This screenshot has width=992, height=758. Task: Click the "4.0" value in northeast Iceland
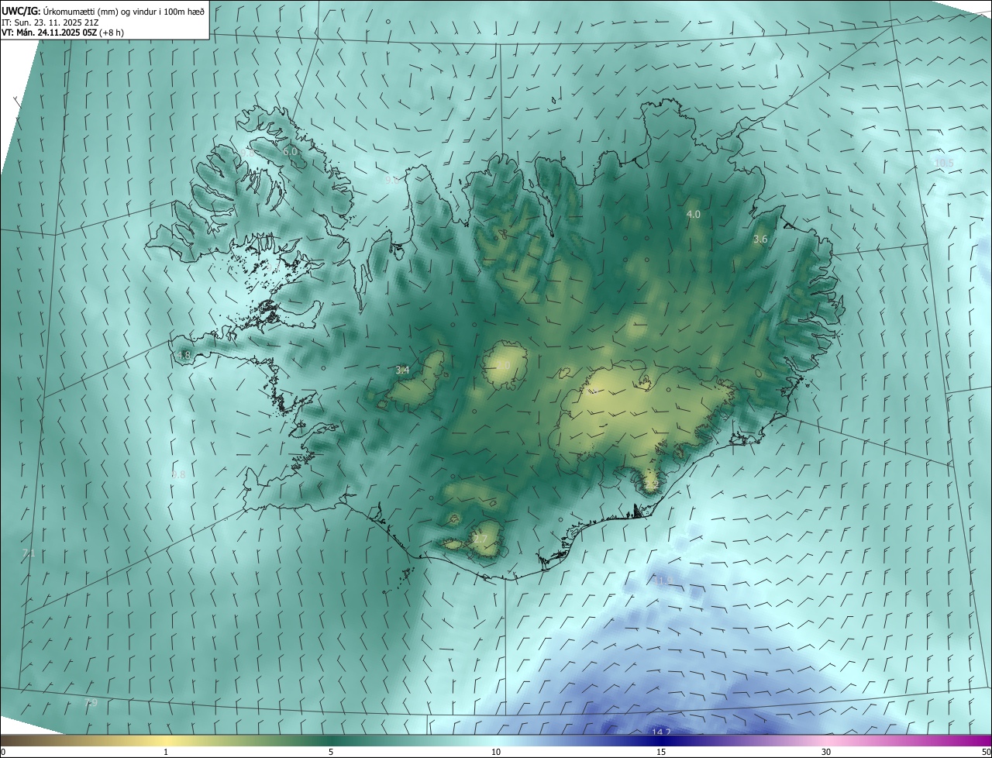[694, 214]
